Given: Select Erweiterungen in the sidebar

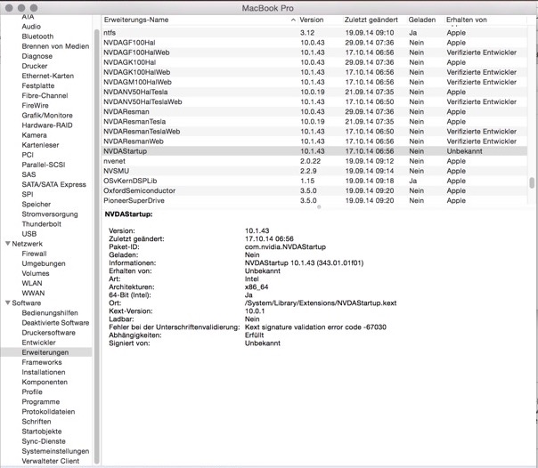Looking at the screenshot, I should [x=45, y=352].
